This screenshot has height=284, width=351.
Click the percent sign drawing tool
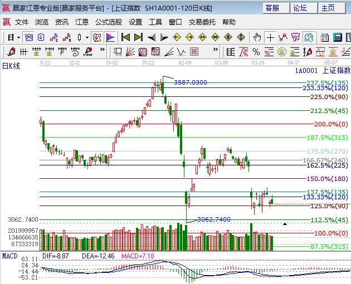click(256, 52)
